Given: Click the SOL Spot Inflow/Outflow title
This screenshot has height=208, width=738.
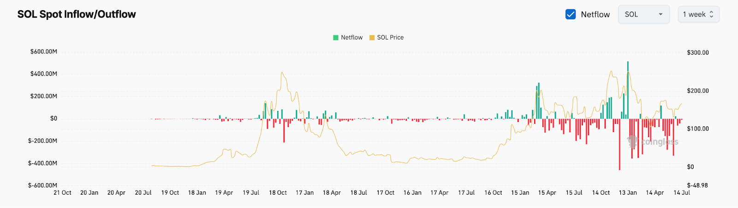Looking at the screenshot, I should (x=77, y=14).
